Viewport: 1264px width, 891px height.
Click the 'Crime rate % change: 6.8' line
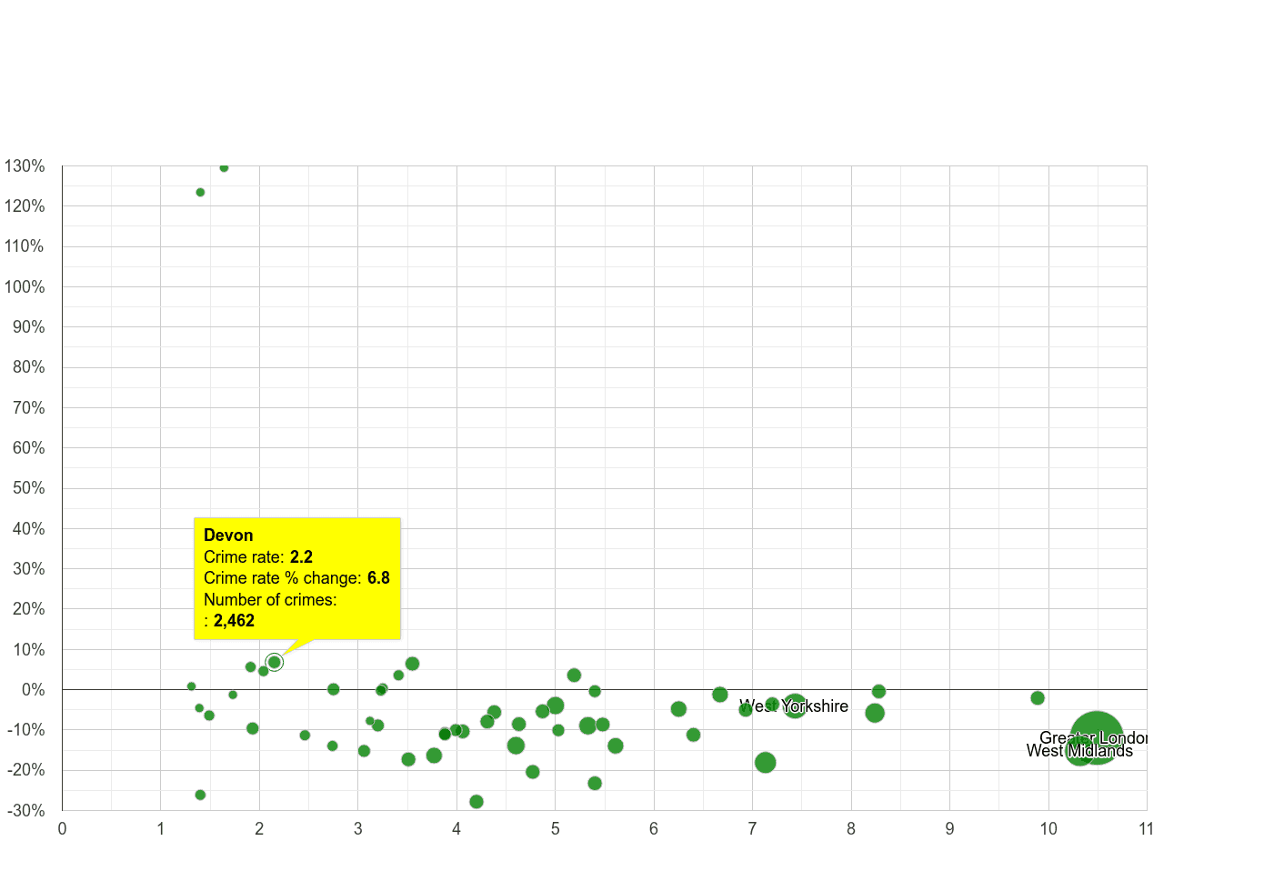pyautogui.click(x=296, y=578)
